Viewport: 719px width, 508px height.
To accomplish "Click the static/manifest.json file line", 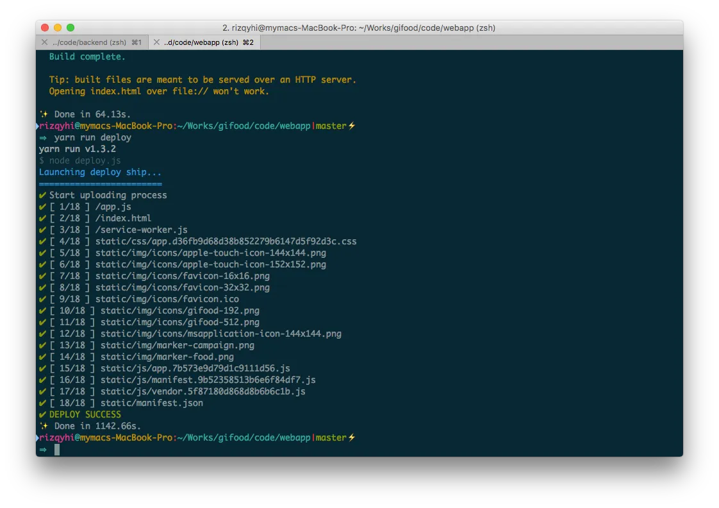I will tap(151, 403).
